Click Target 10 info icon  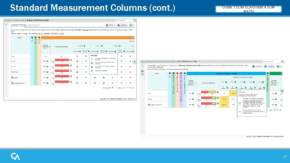point(84,46)
